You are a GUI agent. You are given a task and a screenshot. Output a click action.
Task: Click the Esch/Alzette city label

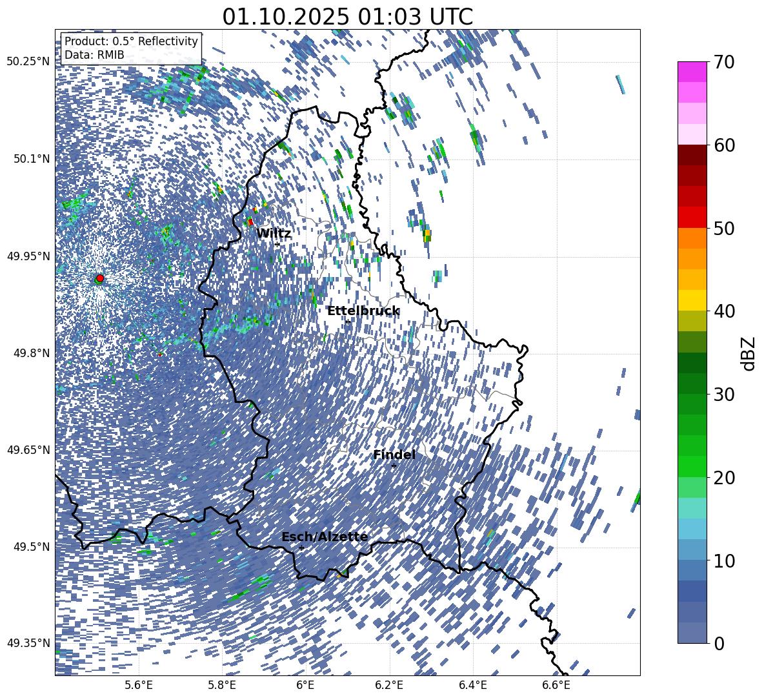[325, 537]
